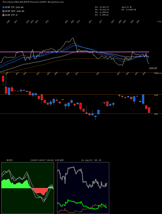Viewport: 162px width, 214px height.
Task: Click the peak of the white price line
Action: pyautogui.click(x=73, y=38)
